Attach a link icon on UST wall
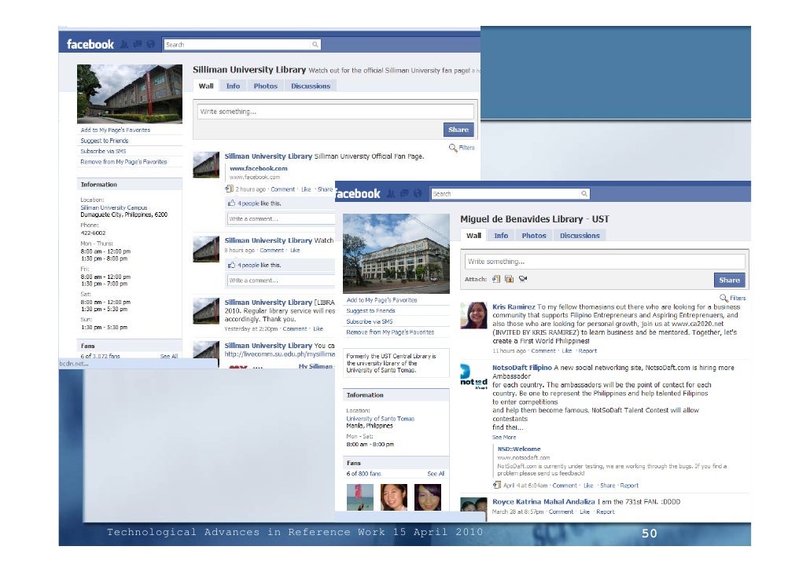The height and width of the screenshot is (572, 810). pos(496,279)
